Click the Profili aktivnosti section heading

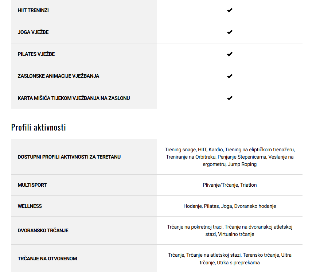[39, 127]
